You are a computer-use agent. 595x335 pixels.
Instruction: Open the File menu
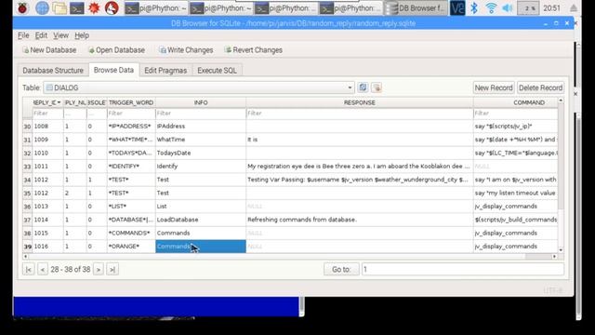23,35
